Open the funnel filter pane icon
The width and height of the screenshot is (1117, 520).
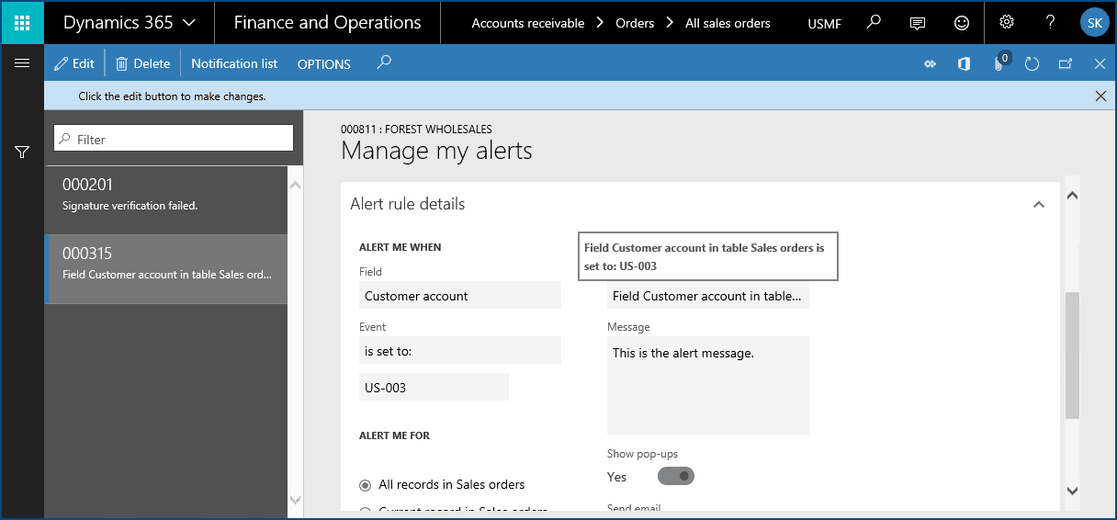(22, 152)
